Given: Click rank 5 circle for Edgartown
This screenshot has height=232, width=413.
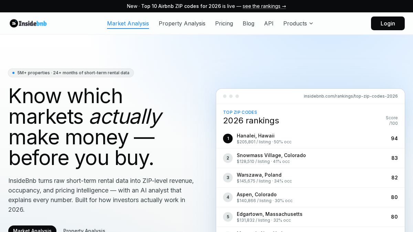Looking at the screenshot, I should 228,217.
